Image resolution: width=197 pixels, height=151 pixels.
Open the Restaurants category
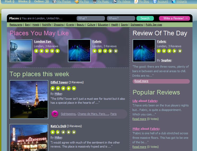click(16, 25)
